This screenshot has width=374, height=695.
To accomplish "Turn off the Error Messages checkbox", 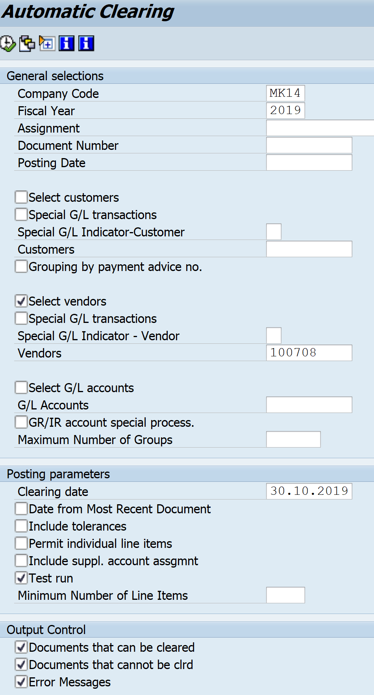I will (x=21, y=682).
